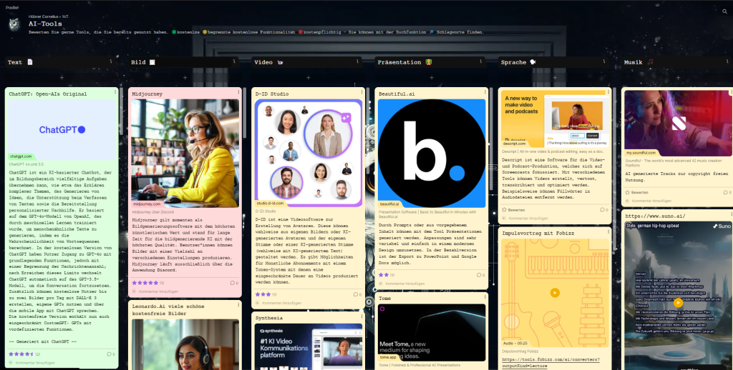733x370 pixels.
Task: Open comments icon on Soundful card
Action: pos(727,192)
